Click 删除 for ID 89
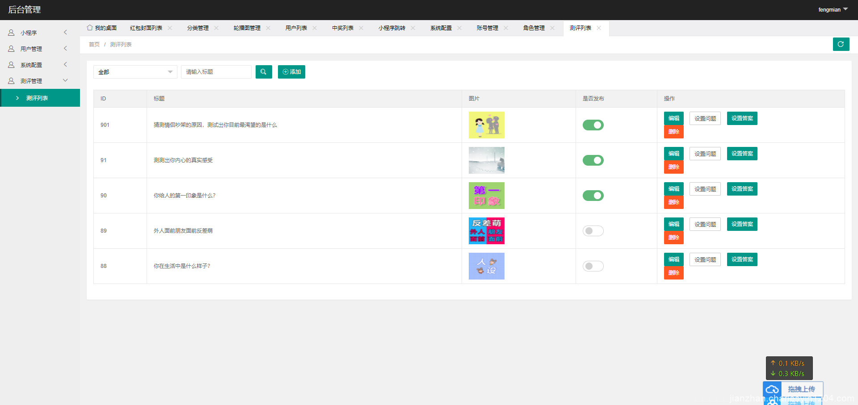Image resolution: width=858 pixels, height=405 pixels. (x=674, y=238)
